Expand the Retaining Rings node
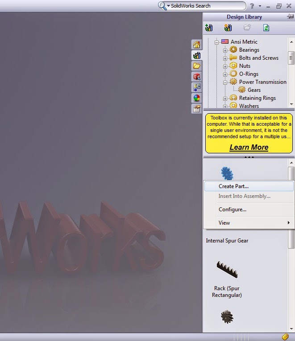The image size is (295, 341). tap(225, 99)
